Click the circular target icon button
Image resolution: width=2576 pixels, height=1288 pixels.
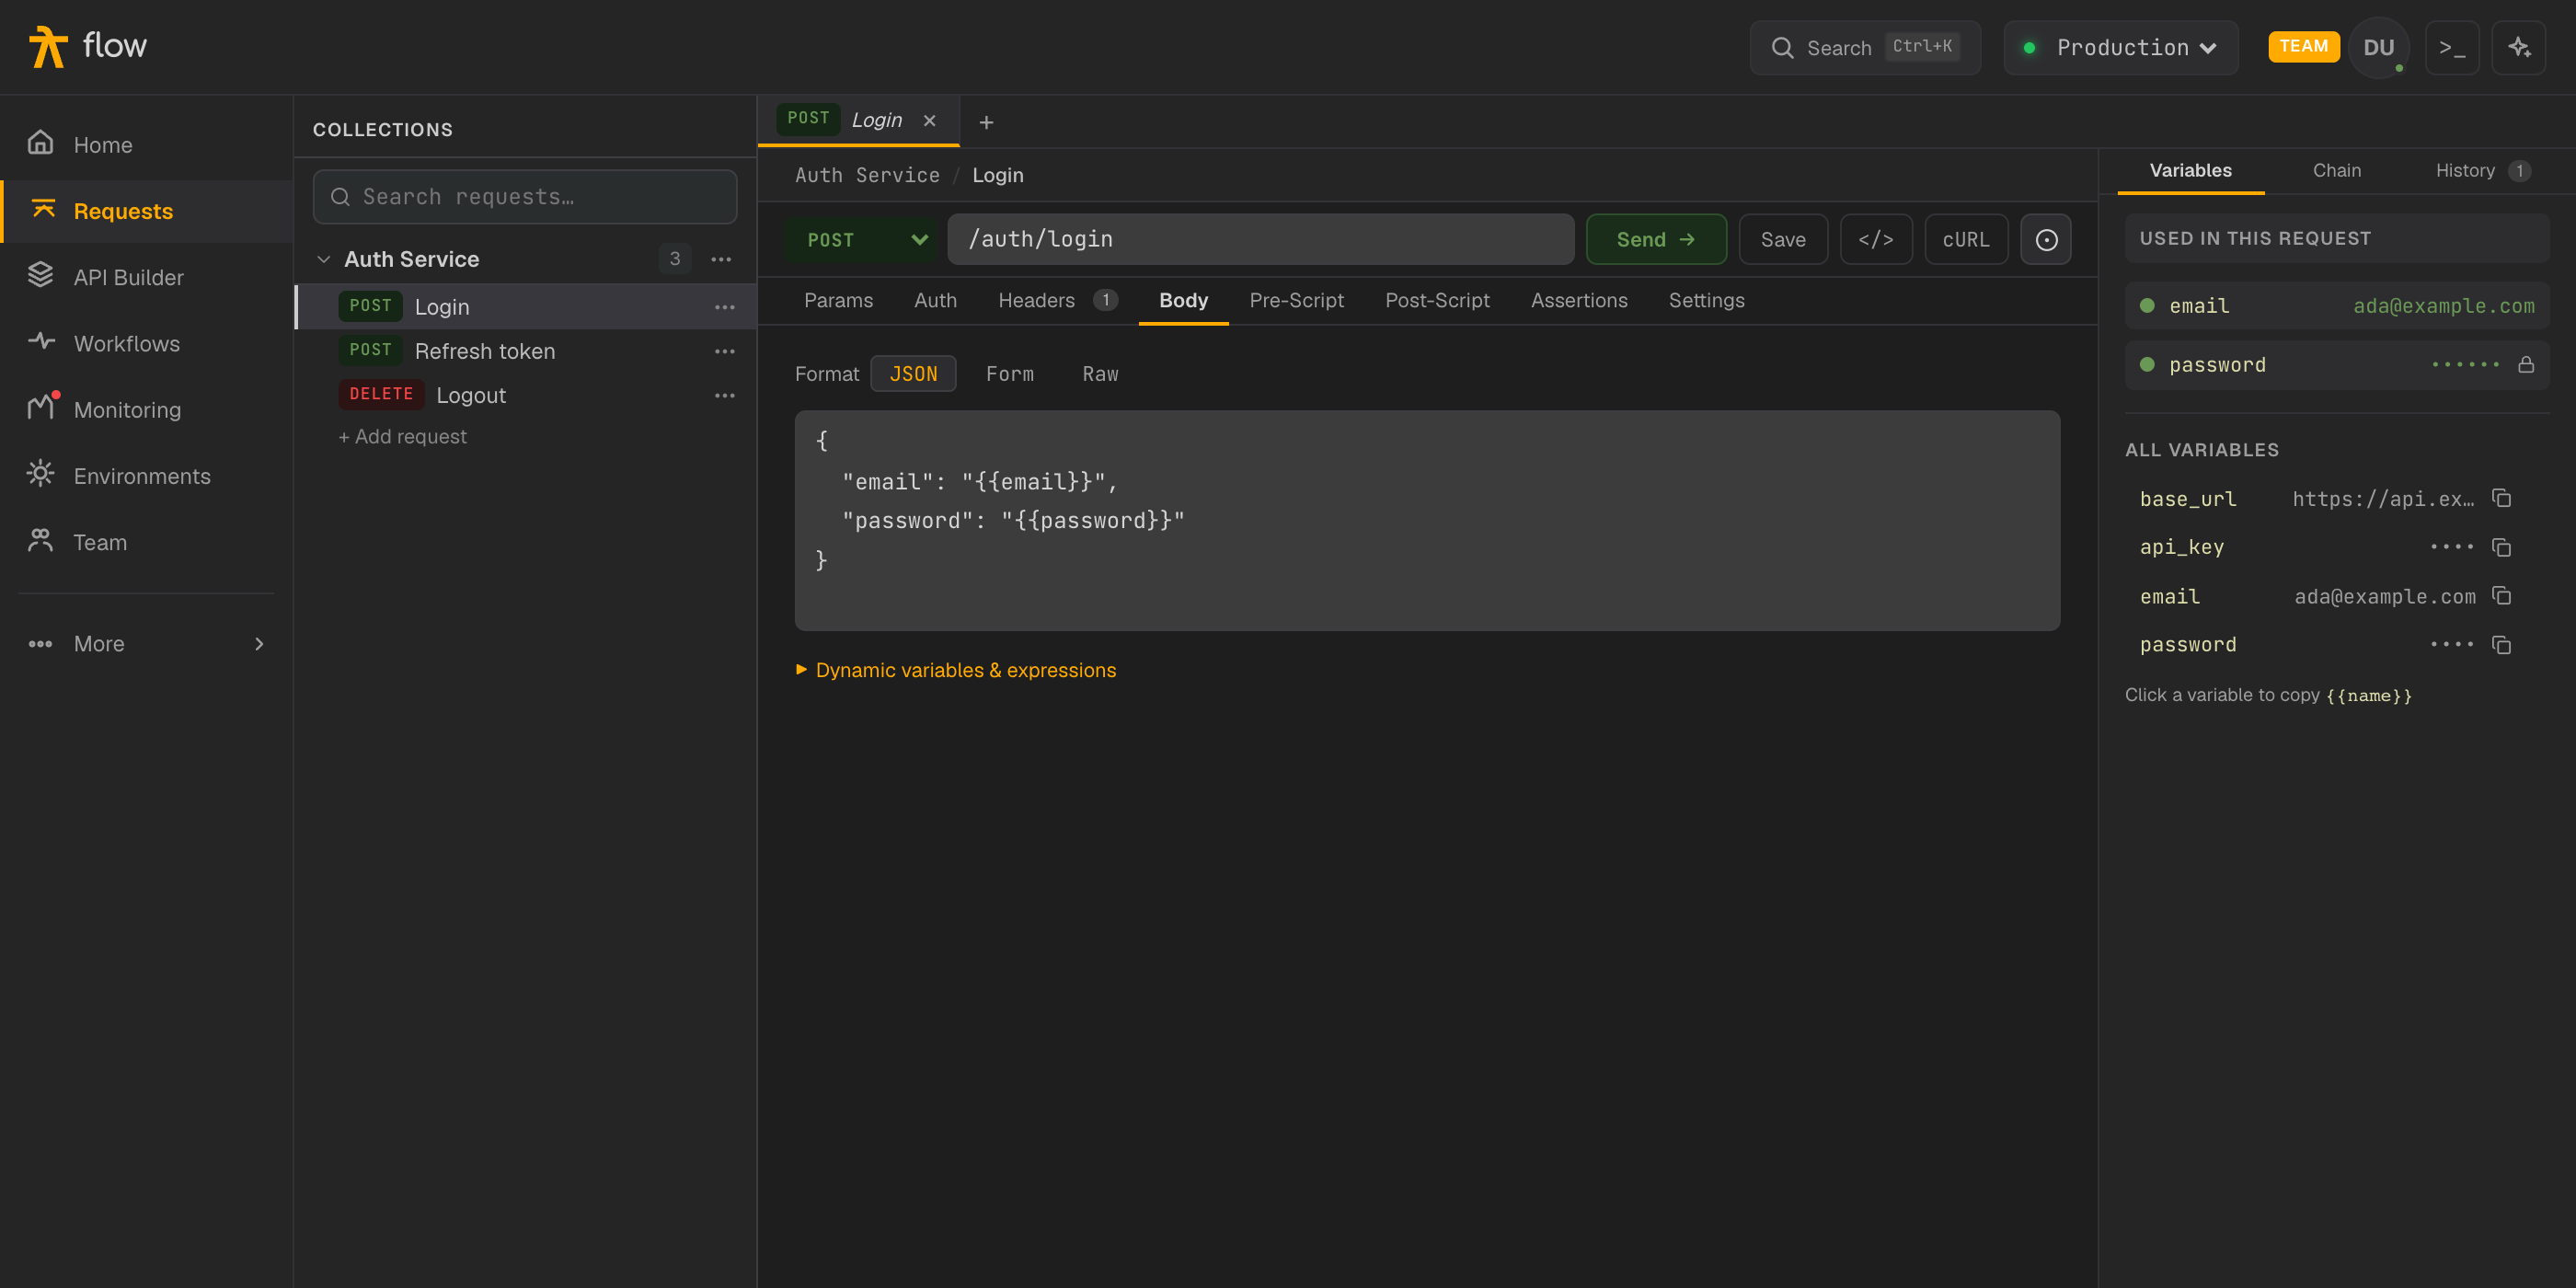pos(2046,240)
